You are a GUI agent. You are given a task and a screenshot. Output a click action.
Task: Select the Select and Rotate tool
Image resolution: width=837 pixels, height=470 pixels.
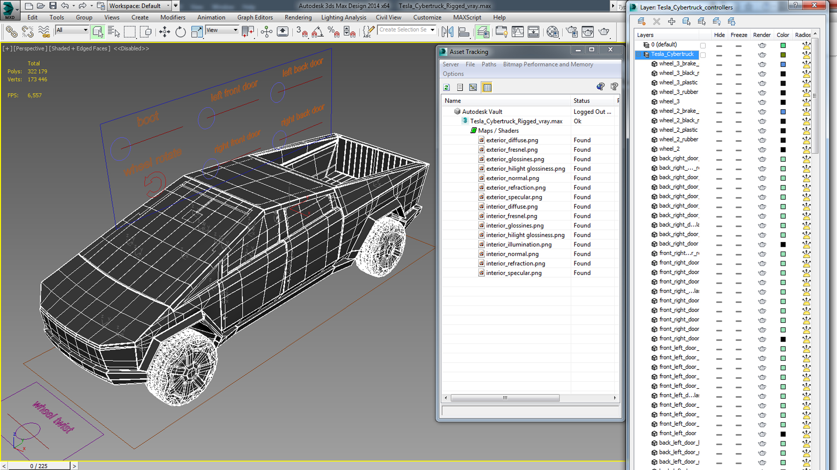point(180,32)
